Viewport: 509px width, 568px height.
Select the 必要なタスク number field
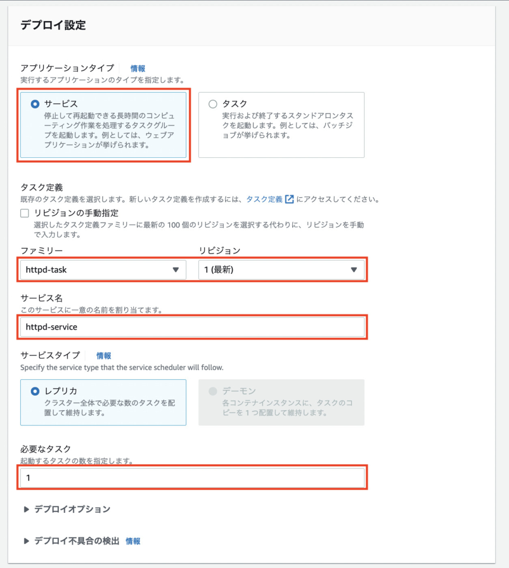pyautogui.click(x=194, y=478)
